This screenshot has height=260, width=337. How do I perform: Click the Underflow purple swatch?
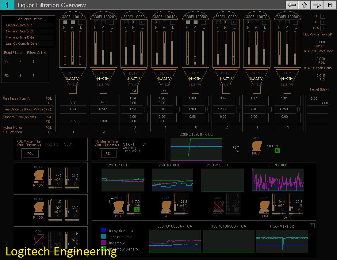coord(103,243)
